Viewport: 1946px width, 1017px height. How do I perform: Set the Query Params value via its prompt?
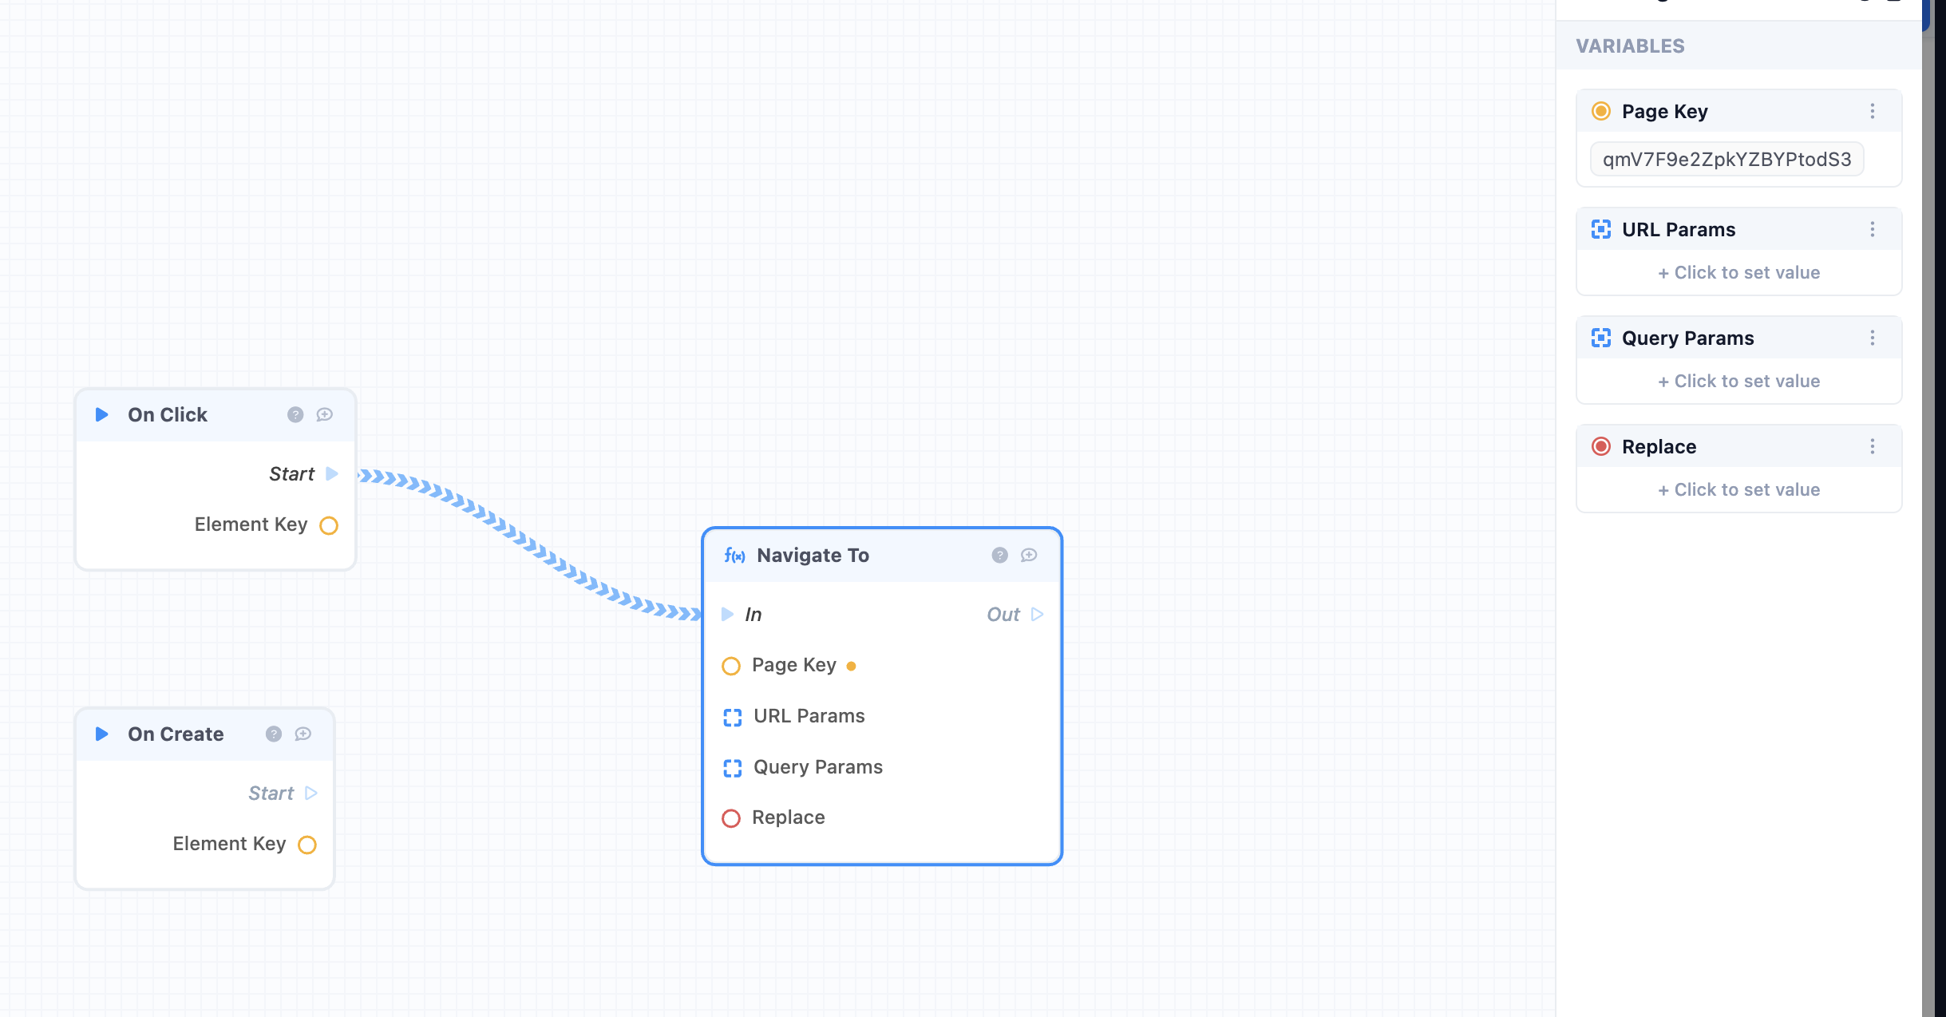coord(1738,381)
